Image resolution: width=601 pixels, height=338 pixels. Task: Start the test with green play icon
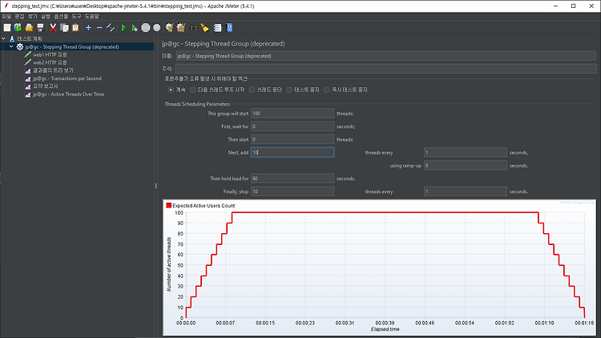123,27
